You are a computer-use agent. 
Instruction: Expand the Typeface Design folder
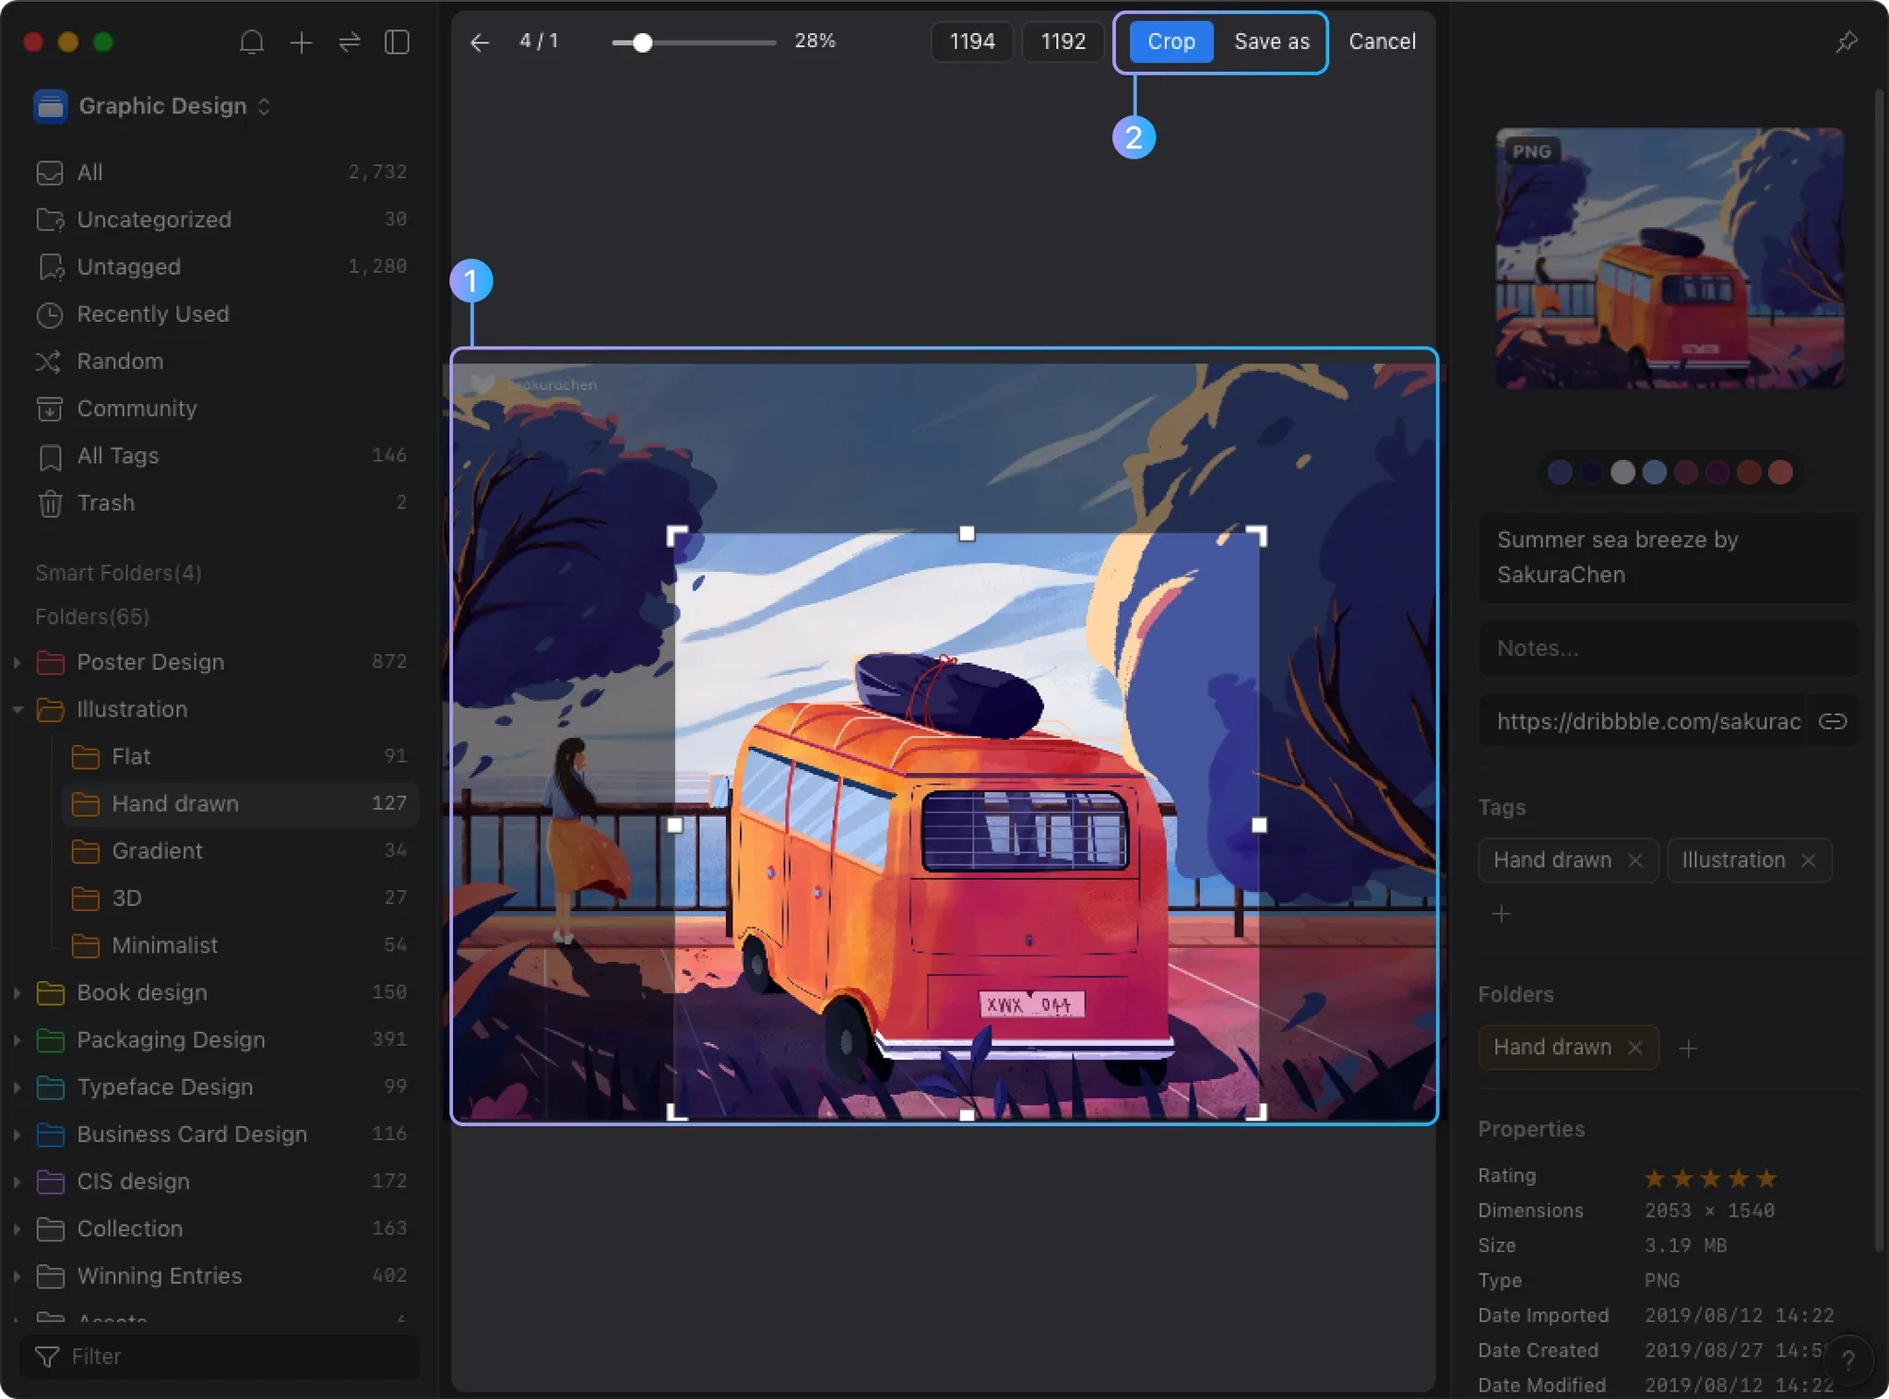[x=17, y=1087]
